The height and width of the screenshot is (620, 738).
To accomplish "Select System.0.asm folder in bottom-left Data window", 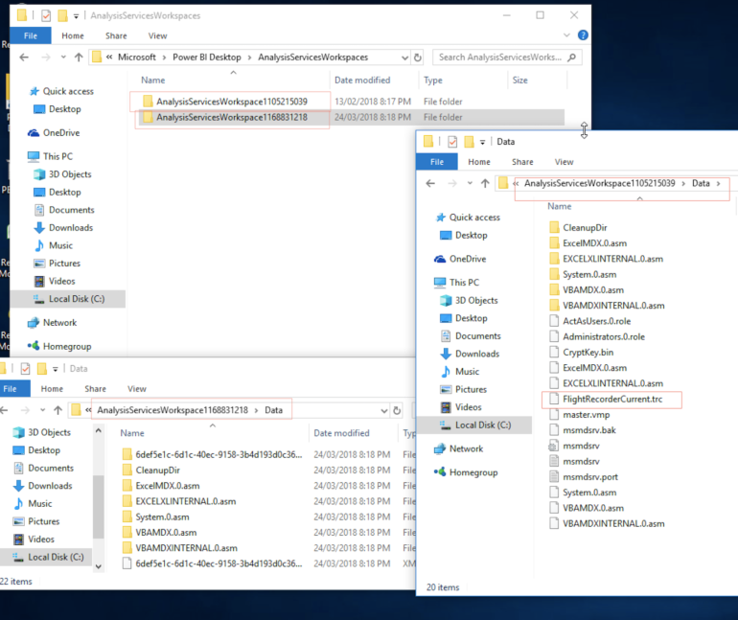I will tap(162, 517).
